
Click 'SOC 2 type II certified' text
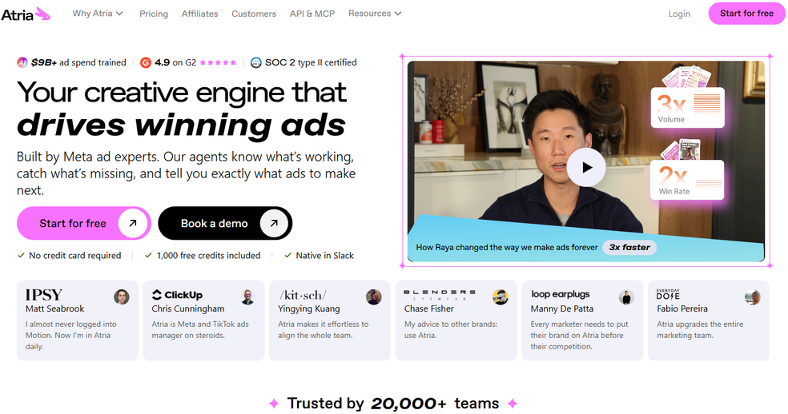[x=311, y=62]
